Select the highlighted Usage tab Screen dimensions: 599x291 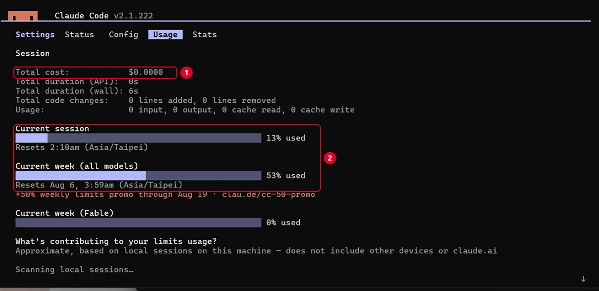click(x=166, y=35)
